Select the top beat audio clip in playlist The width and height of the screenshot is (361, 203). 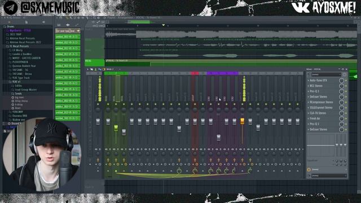231,33
